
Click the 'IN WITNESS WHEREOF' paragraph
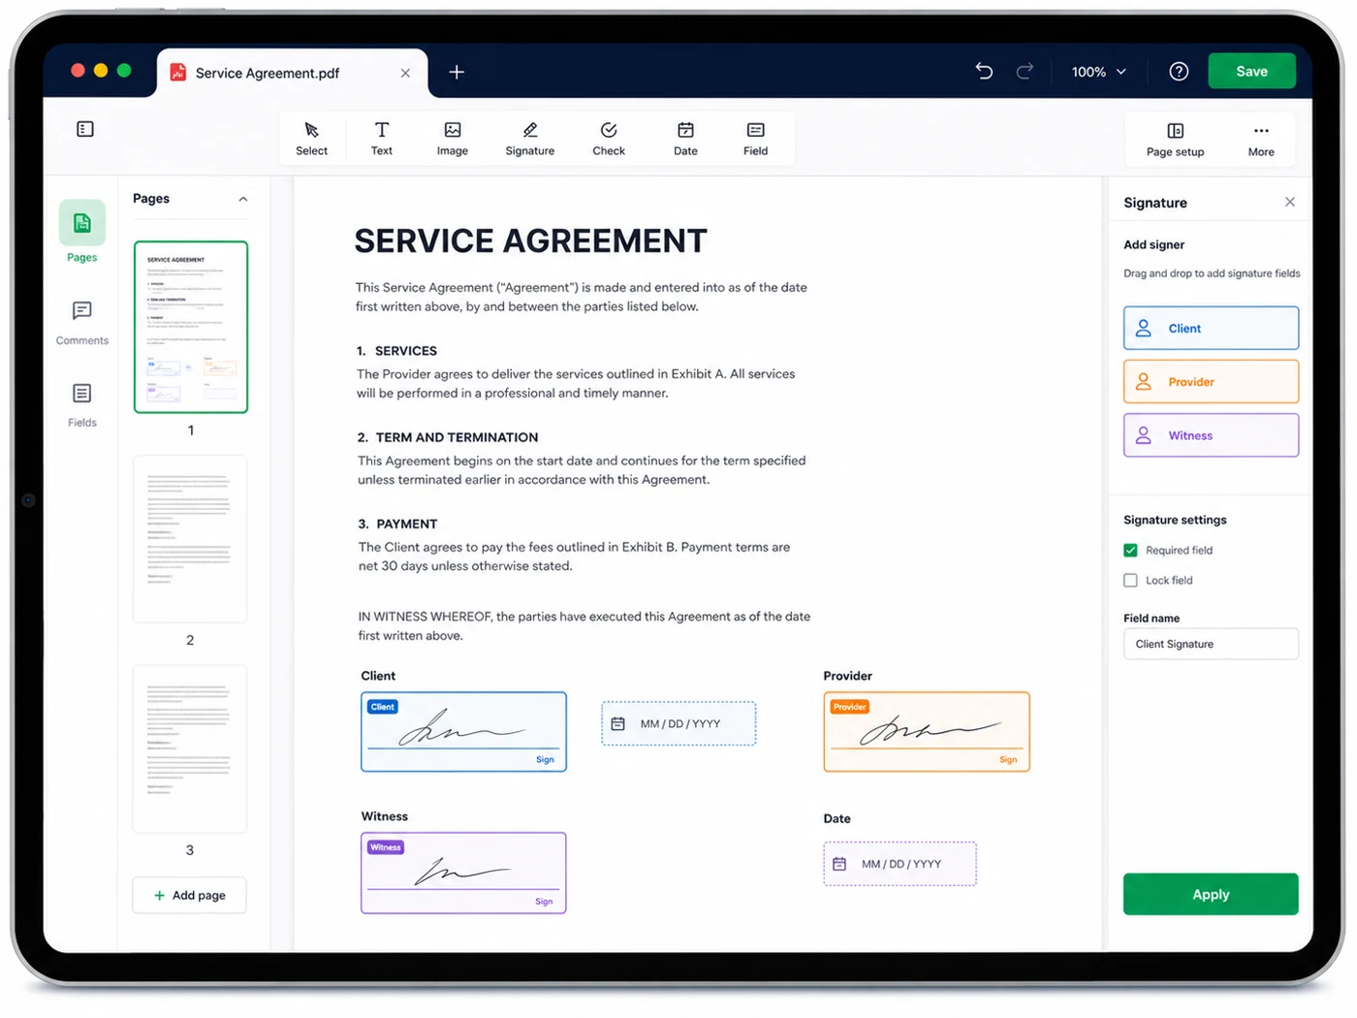click(584, 626)
